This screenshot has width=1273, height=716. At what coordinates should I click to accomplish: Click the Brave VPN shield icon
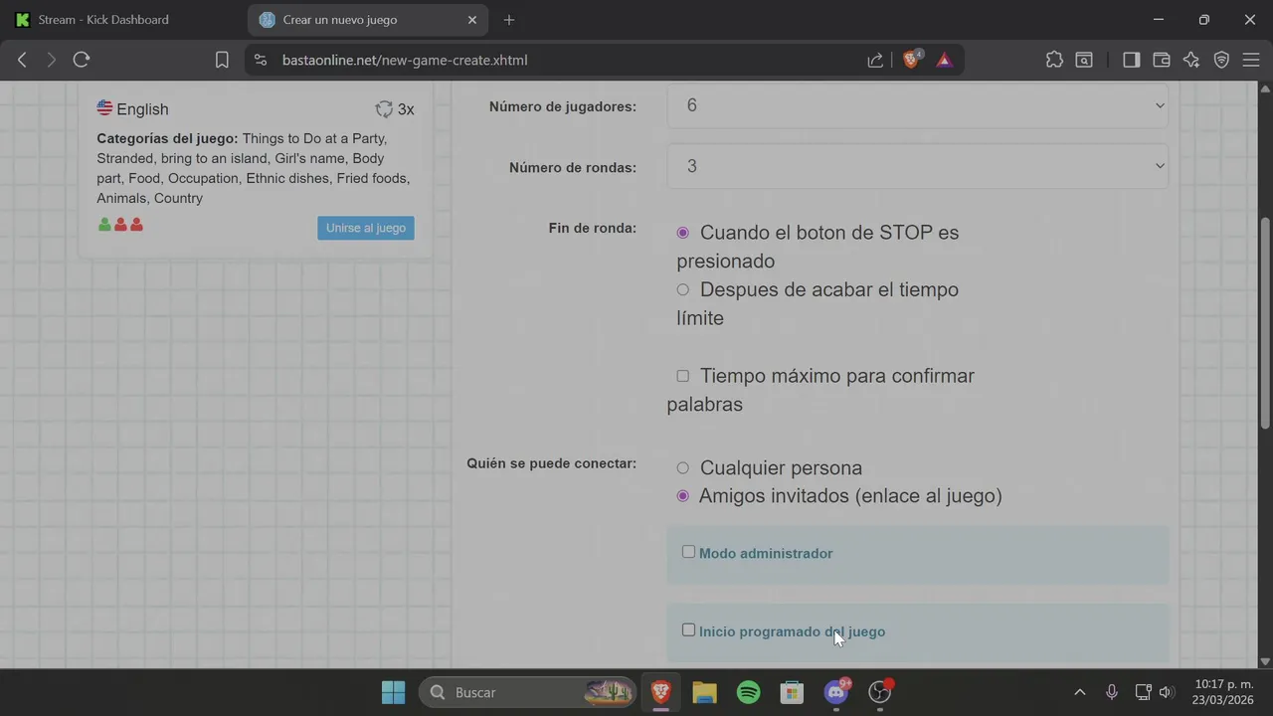pos(1222,60)
